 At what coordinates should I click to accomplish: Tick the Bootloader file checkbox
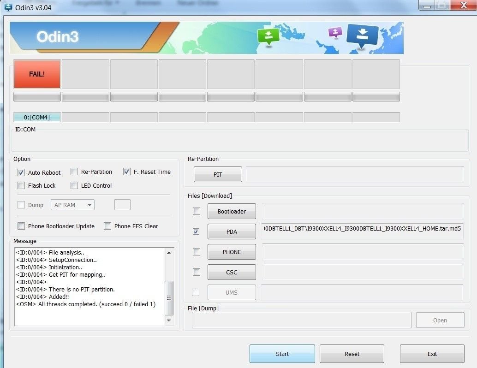click(x=197, y=211)
